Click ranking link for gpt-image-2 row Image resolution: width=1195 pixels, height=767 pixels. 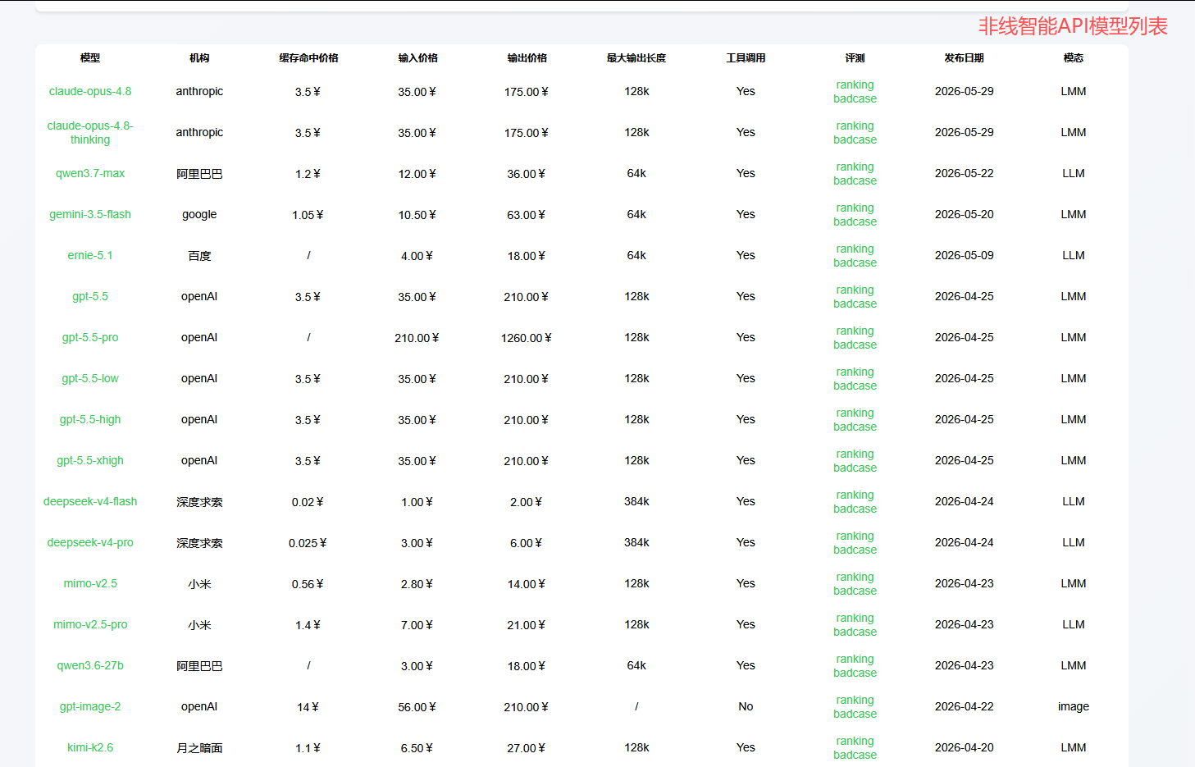[x=855, y=700]
